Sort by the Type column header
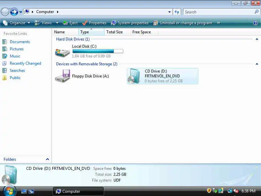 pos(91,32)
